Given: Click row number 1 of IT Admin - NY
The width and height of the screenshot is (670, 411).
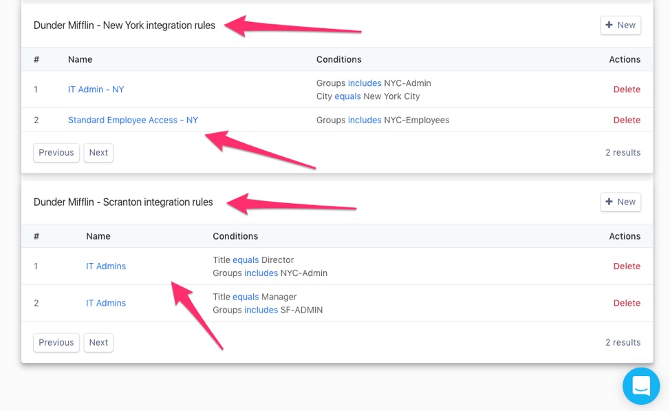Looking at the screenshot, I should (x=36, y=89).
